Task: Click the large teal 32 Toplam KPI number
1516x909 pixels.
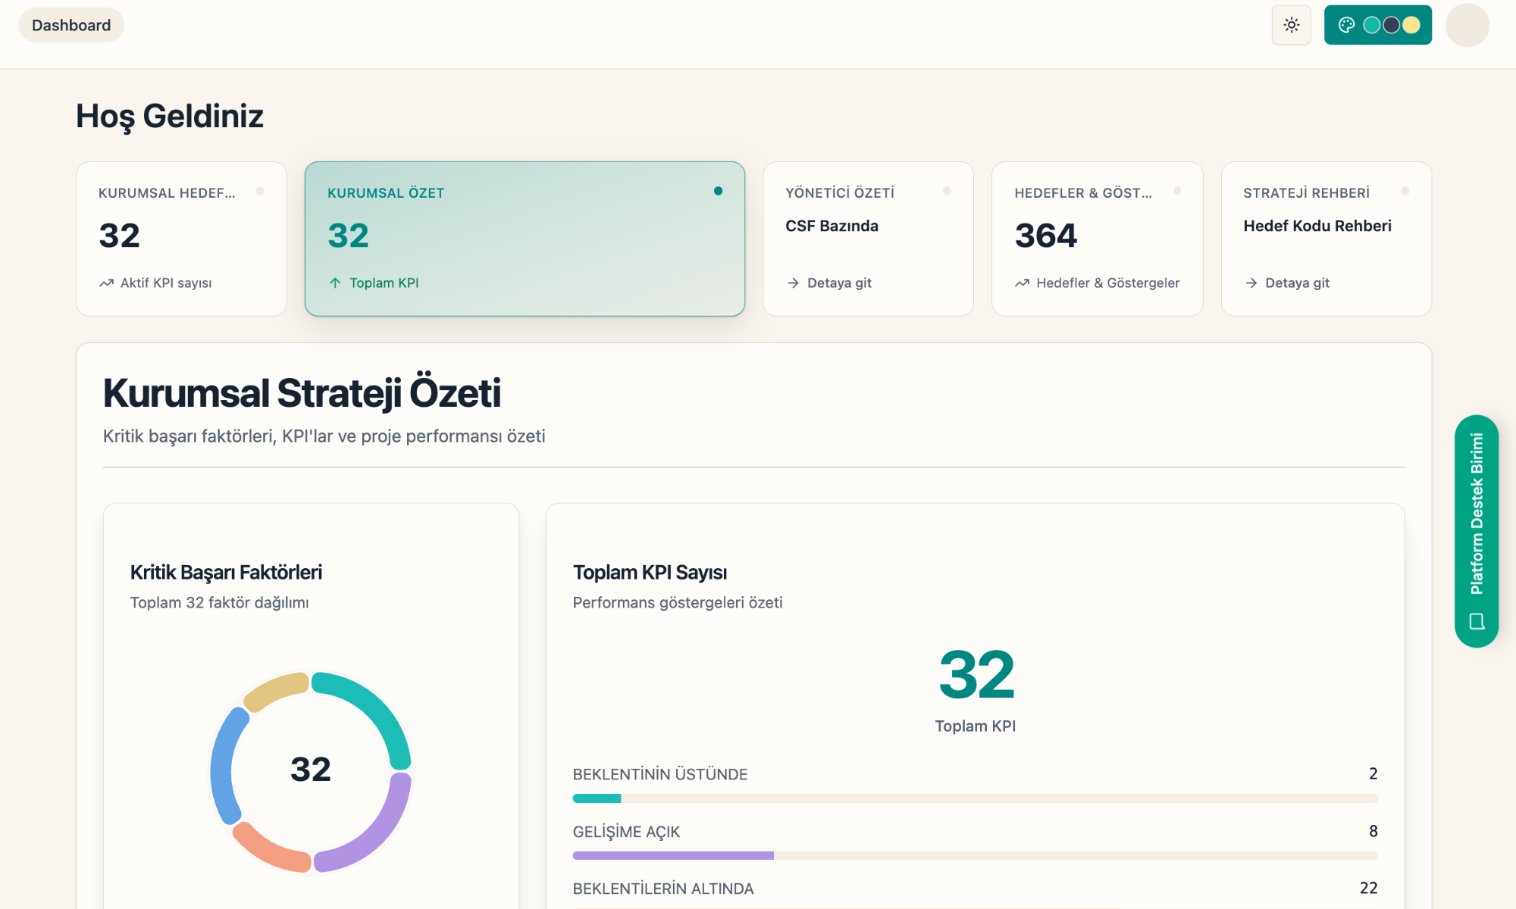Action: [x=976, y=674]
